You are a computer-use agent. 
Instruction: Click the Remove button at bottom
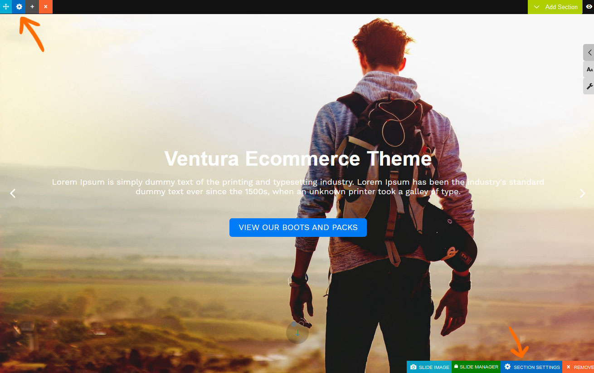coord(579,367)
